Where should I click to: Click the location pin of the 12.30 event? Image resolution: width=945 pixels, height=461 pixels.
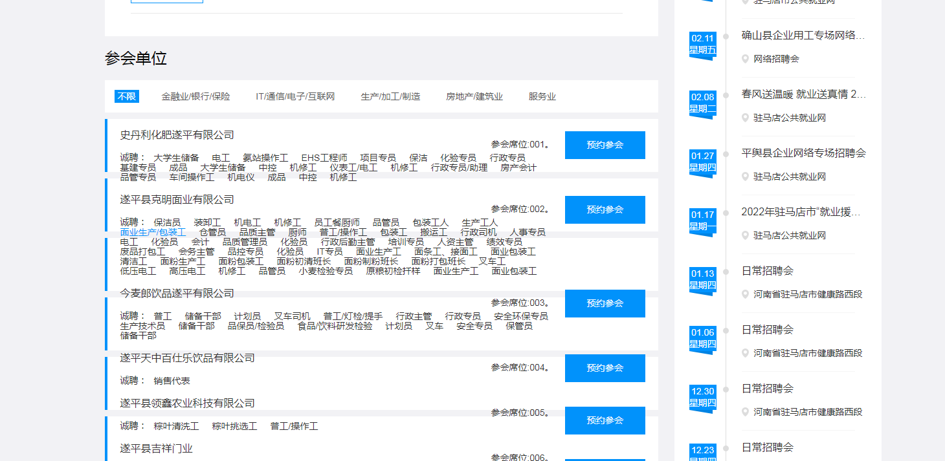[745, 412]
